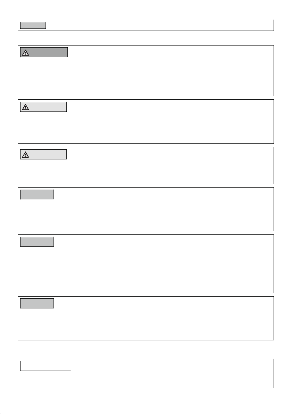This screenshot has width=292, height=414.
Task: Click inside the third plain gray labeled panel
Action: tap(146, 324)
